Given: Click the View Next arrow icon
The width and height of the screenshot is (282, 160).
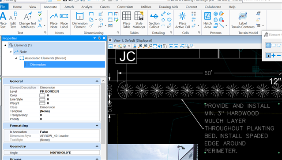Looking at the screenshot, I should (176, 46).
